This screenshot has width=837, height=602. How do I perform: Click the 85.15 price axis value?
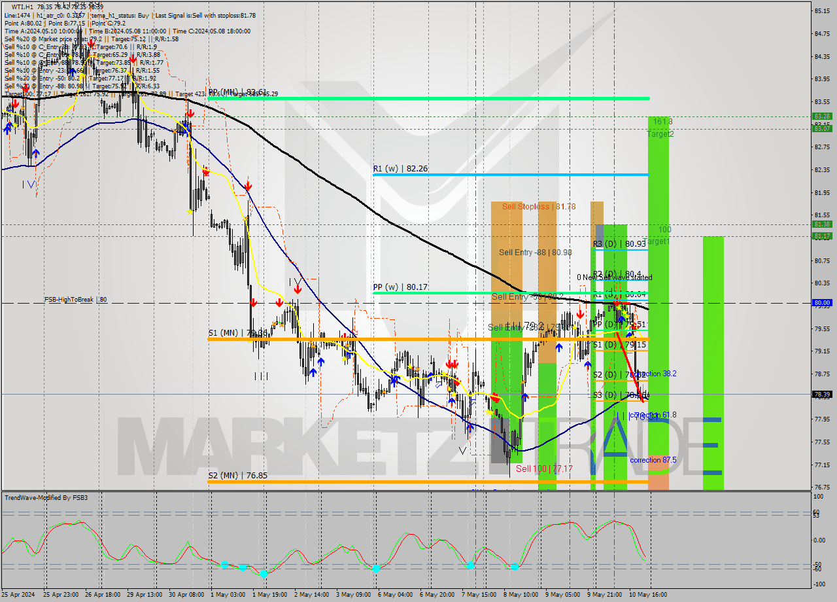click(822, 11)
